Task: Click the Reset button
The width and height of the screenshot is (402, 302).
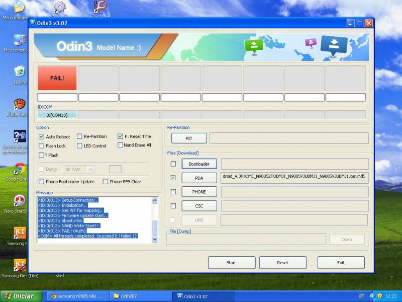Action: click(283, 262)
